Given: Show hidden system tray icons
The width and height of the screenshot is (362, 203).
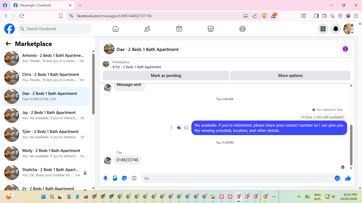Looking at the screenshot, I should click(299, 197).
